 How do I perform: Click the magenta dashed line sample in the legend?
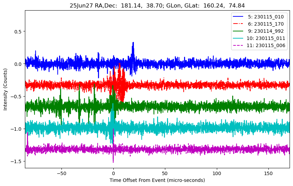pos(238,45)
